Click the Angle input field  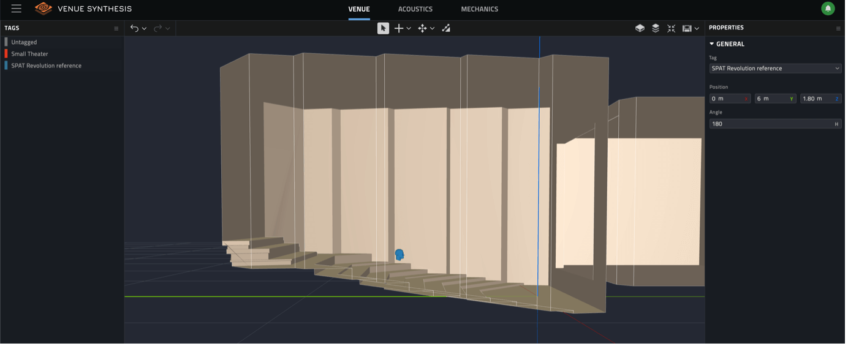tap(770, 124)
